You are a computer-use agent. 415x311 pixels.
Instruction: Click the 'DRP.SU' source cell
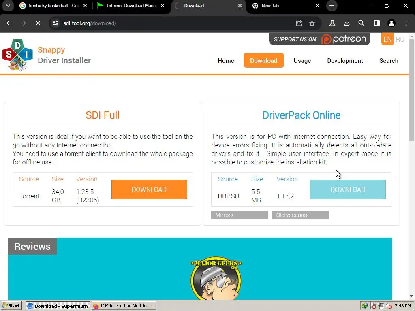(228, 196)
